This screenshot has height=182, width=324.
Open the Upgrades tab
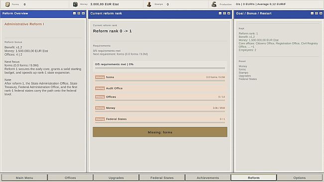pyautogui.click(x=116, y=178)
